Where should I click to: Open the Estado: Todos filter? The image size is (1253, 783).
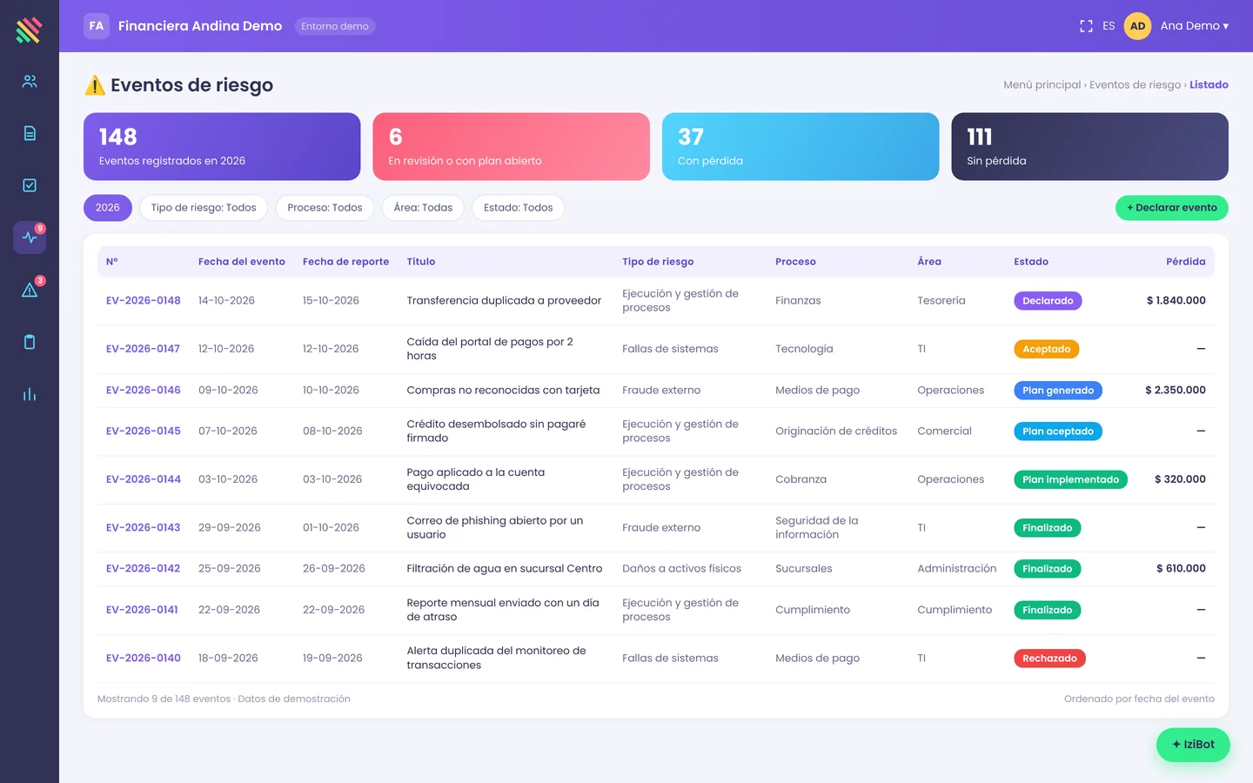coord(518,208)
